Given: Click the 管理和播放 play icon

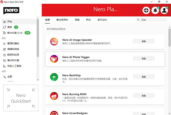Looking at the screenshot, I should (x=5, y=44).
